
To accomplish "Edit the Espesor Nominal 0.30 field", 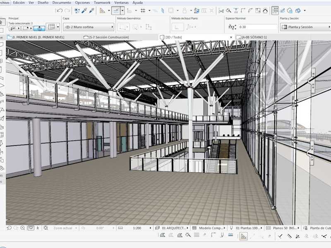I will coord(257,27).
